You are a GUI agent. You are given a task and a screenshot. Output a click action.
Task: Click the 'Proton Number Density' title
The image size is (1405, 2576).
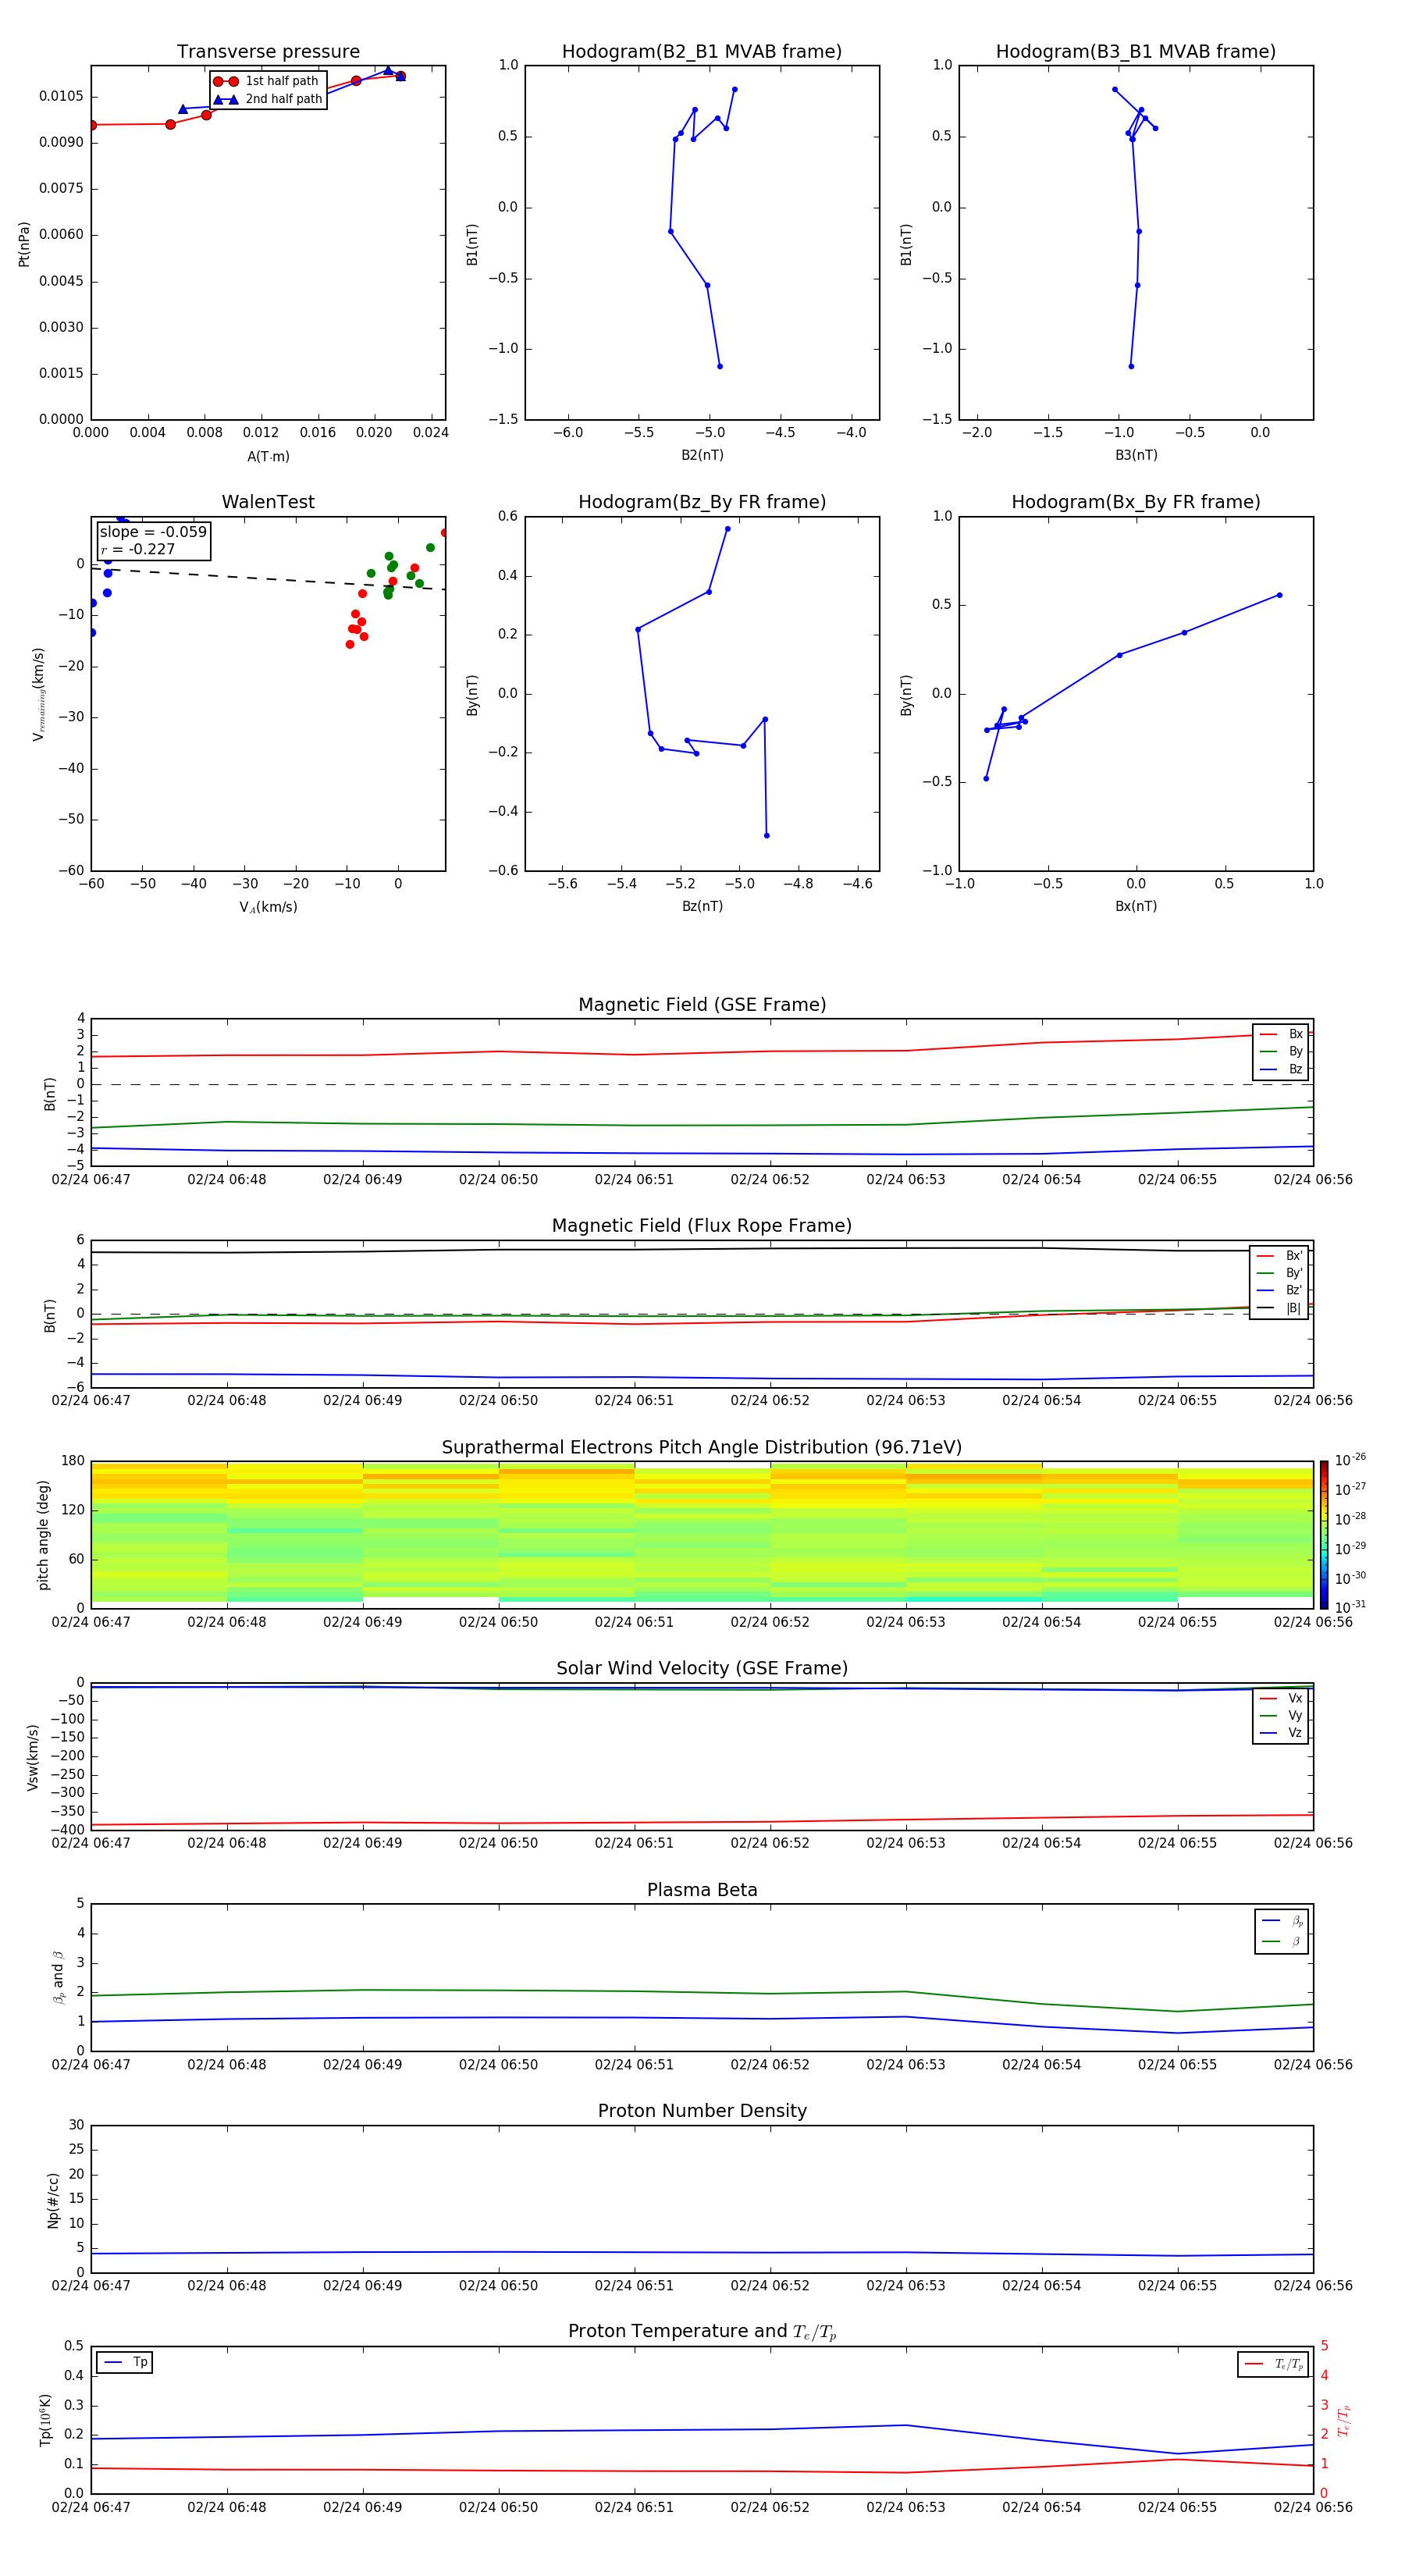tap(702, 2111)
